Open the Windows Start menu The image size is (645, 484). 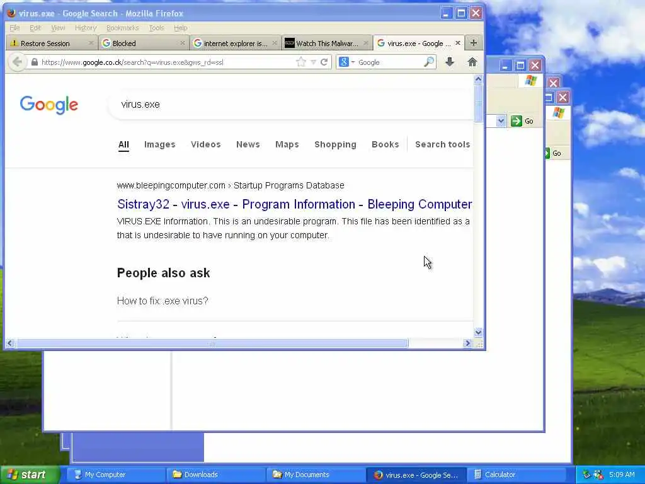[x=29, y=475]
